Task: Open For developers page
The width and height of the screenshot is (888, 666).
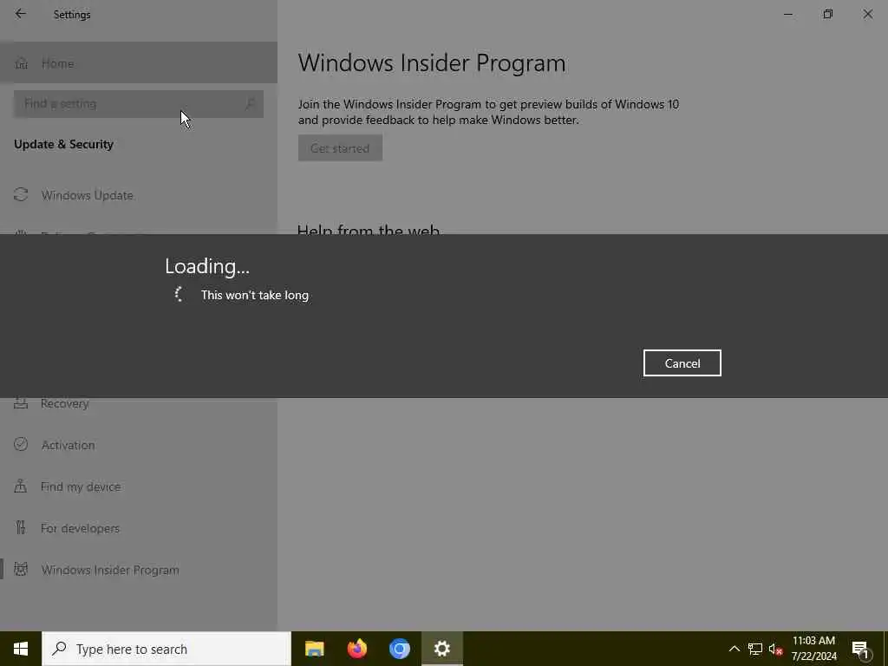Action: coord(139,528)
